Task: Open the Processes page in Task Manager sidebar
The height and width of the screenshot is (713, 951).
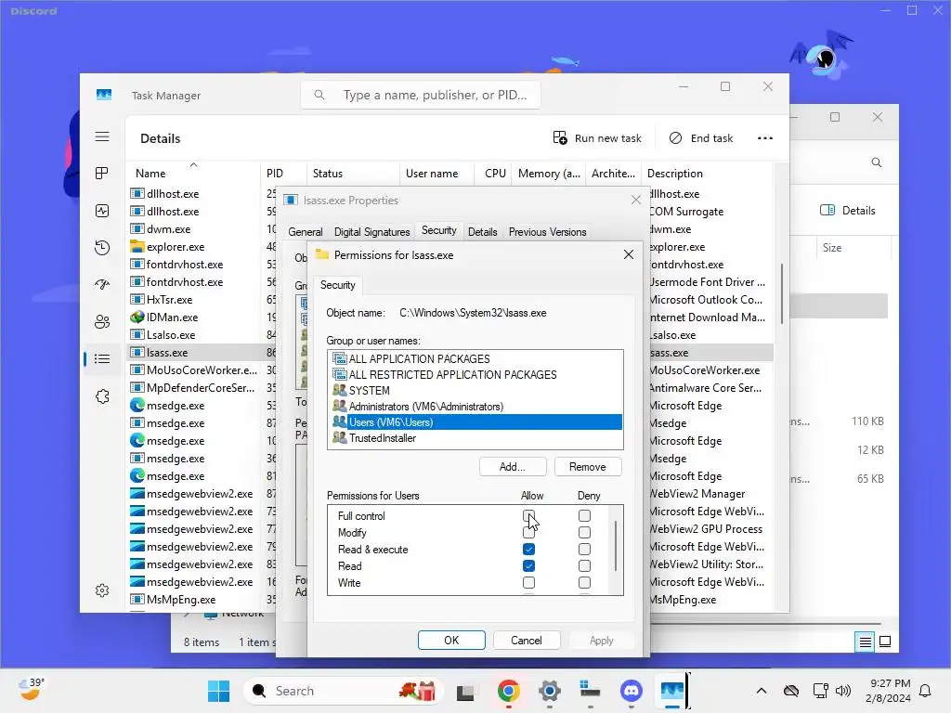Action: coord(102,174)
